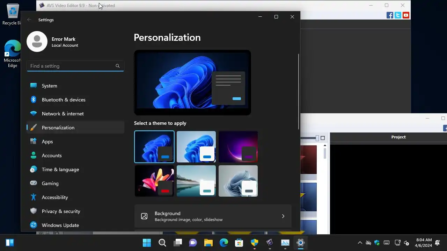This screenshot has height=251, width=447.
Task: Click the Windows Security tray icon
Action: (x=377, y=243)
